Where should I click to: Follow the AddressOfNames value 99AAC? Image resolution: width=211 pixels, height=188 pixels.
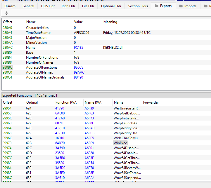(79, 72)
